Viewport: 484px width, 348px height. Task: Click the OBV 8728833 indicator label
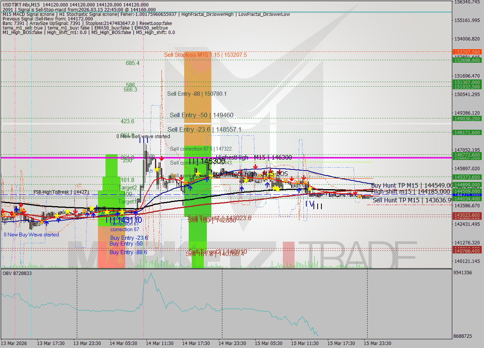17,273
